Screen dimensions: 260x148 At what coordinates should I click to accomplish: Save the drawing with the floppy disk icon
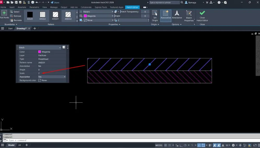(16, 3)
